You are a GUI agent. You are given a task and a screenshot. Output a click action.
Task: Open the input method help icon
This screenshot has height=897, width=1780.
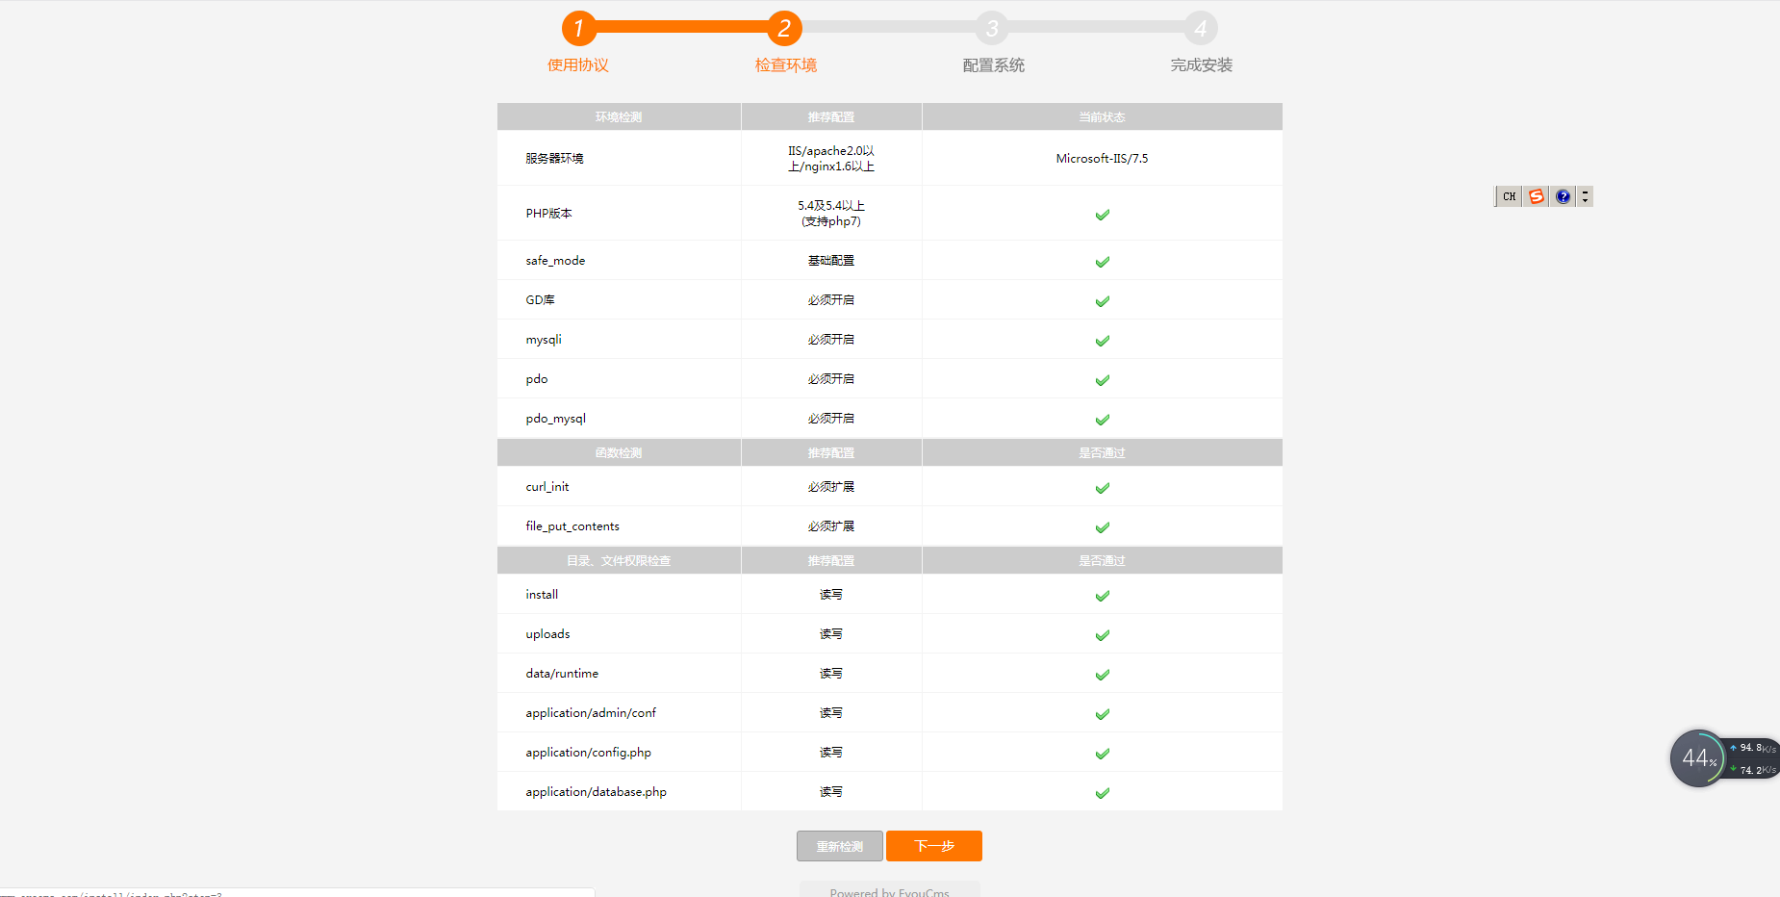pyautogui.click(x=1562, y=196)
